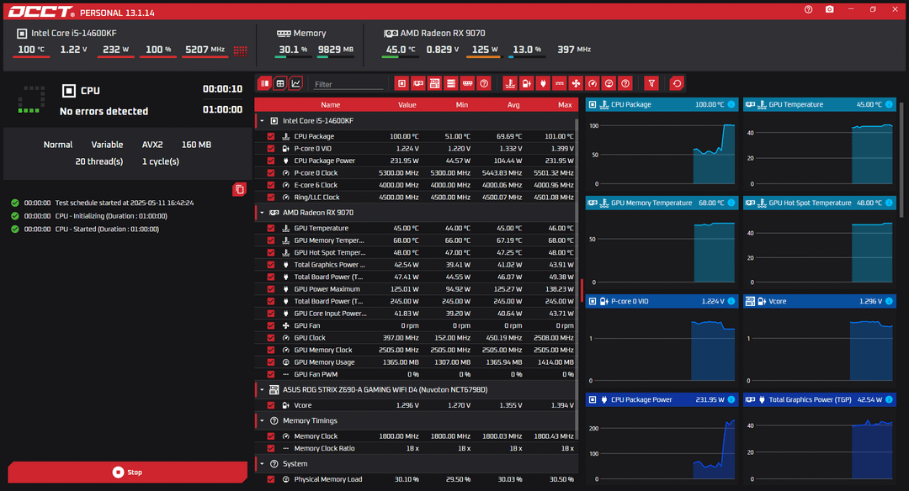Collapse the AMD Radeon RX 9070 sensor group
The width and height of the screenshot is (909, 491).
coord(262,213)
